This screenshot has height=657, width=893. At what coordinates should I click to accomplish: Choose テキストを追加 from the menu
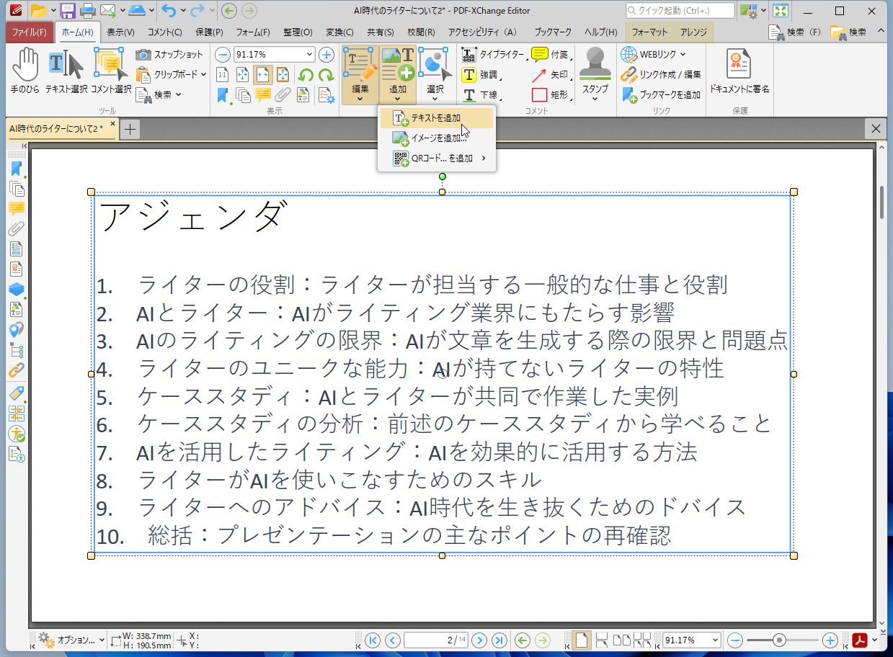[x=436, y=117]
